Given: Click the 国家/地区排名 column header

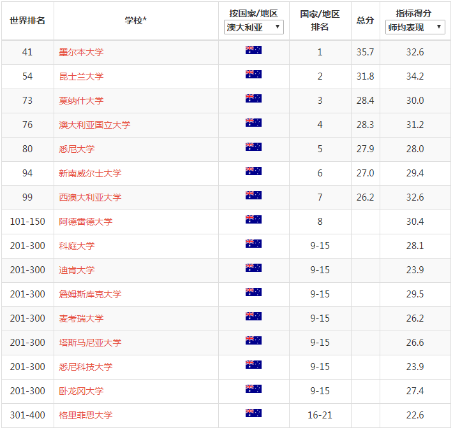Looking at the screenshot, I should tap(320, 20).
